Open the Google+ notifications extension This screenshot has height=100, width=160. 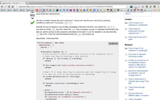(x=135, y=7)
